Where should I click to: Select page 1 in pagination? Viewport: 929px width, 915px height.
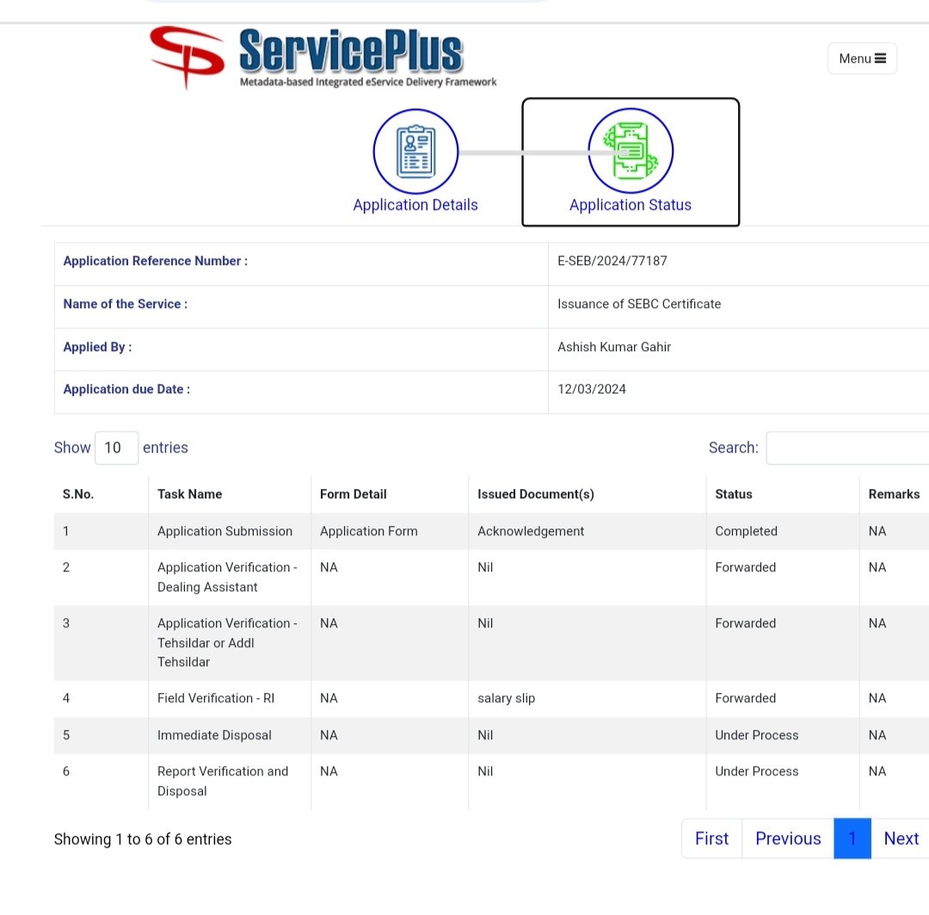[852, 838]
